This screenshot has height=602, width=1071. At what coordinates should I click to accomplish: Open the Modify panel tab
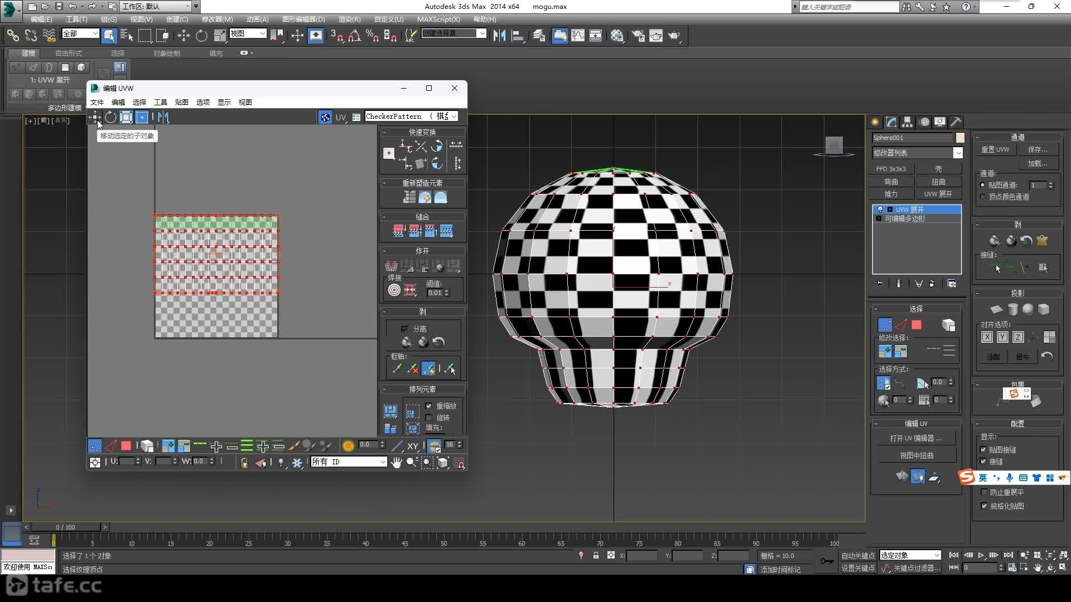point(891,122)
